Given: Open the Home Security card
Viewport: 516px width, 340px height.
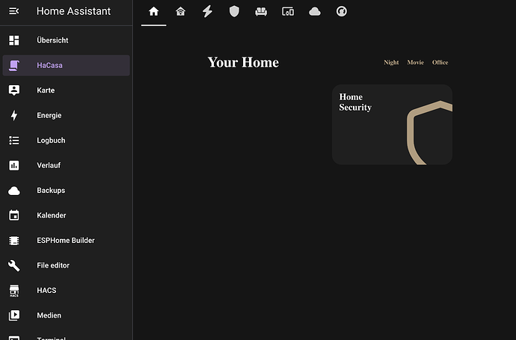Looking at the screenshot, I should pos(392,125).
